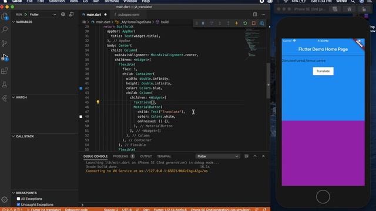376x211 pixels.
Task: Open launch.json with the gear icon
Action: pyautogui.click(x=63, y=14)
